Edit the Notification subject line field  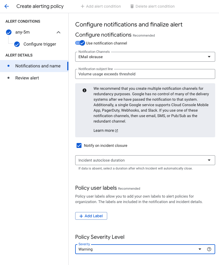click(x=145, y=74)
